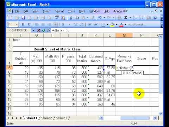Apply the Fill Color paint bucket
169x127 pixels.
tap(112, 24)
